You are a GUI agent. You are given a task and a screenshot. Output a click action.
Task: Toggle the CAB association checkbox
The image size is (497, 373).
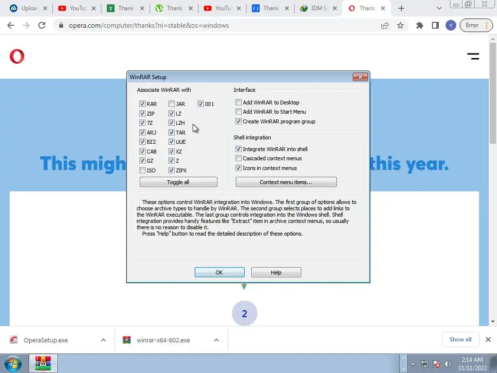coord(142,152)
